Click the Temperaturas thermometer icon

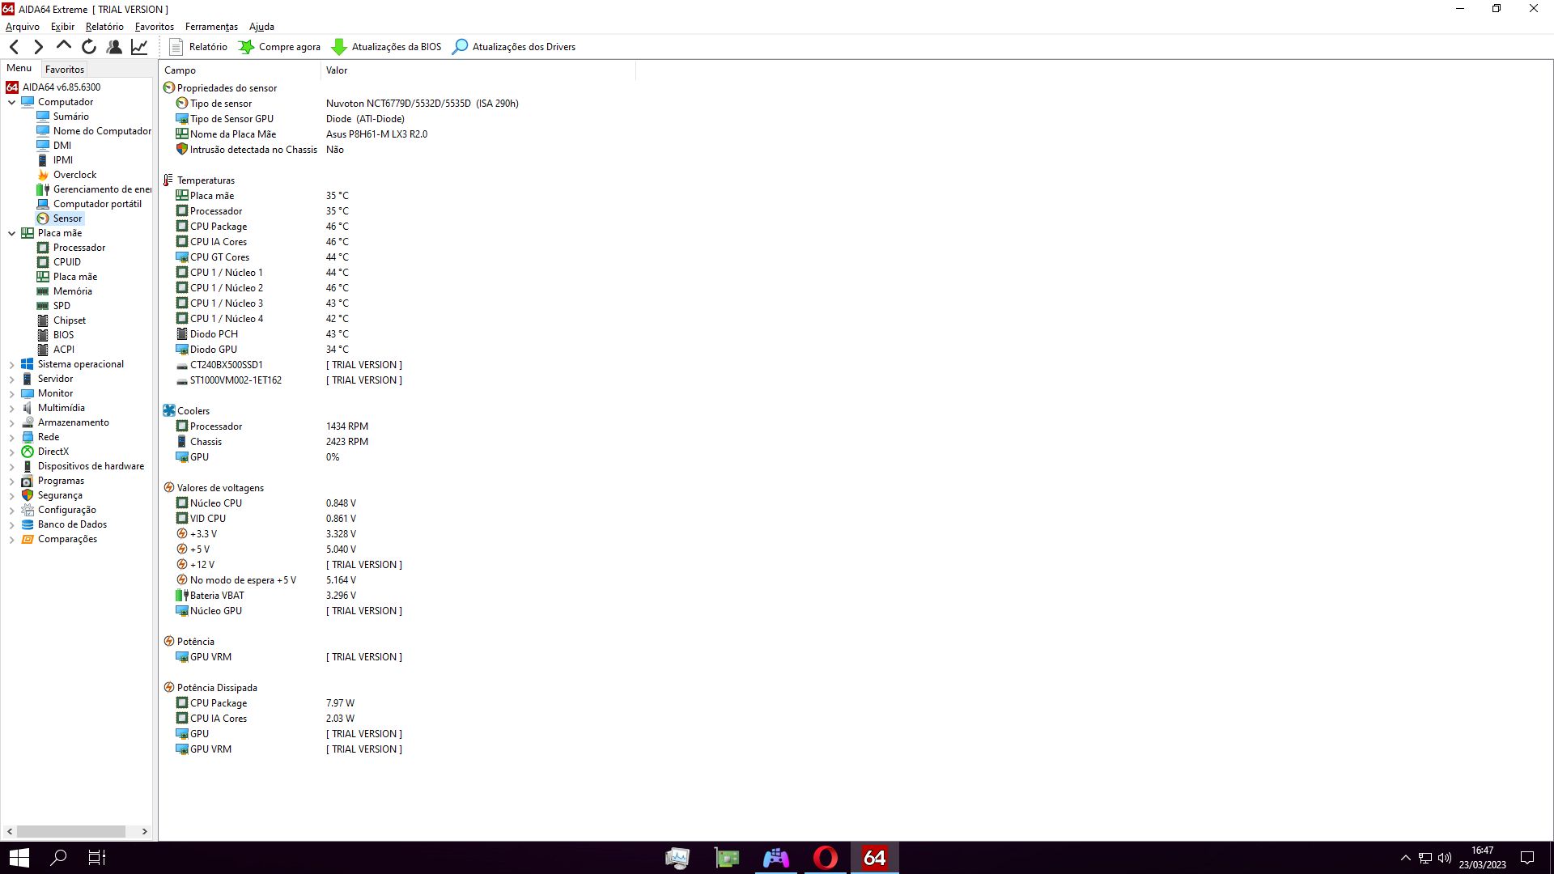coord(168,180)
